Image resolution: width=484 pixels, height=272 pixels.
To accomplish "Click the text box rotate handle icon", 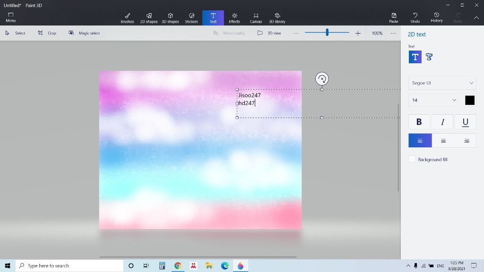I will pos(321,79).
